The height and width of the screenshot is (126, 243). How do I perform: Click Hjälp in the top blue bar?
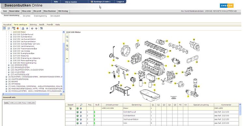56,2
